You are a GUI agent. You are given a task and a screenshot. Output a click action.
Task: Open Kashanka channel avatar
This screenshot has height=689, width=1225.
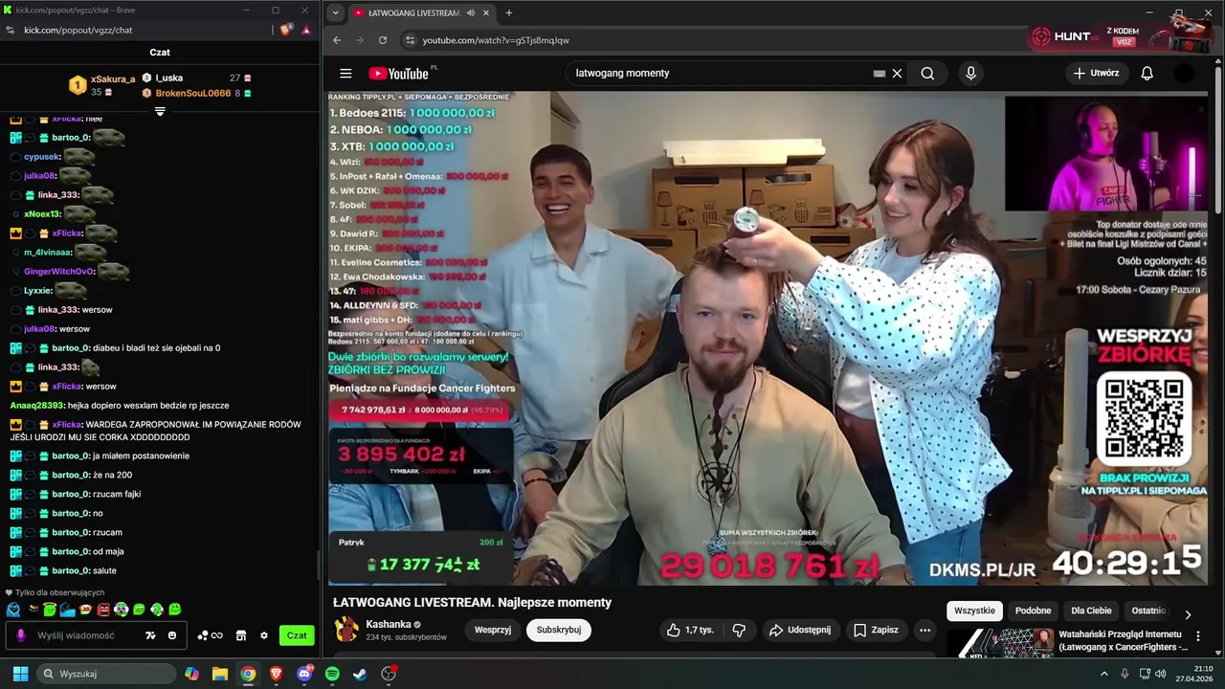346,630
